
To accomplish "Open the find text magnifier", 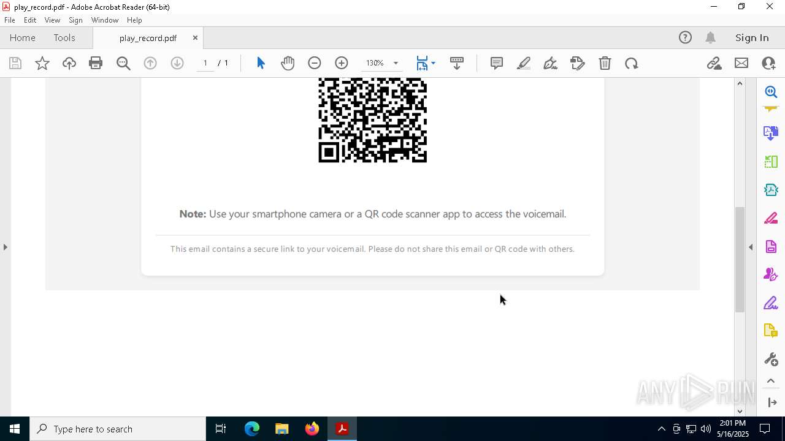I will click(x=123, y=63).
